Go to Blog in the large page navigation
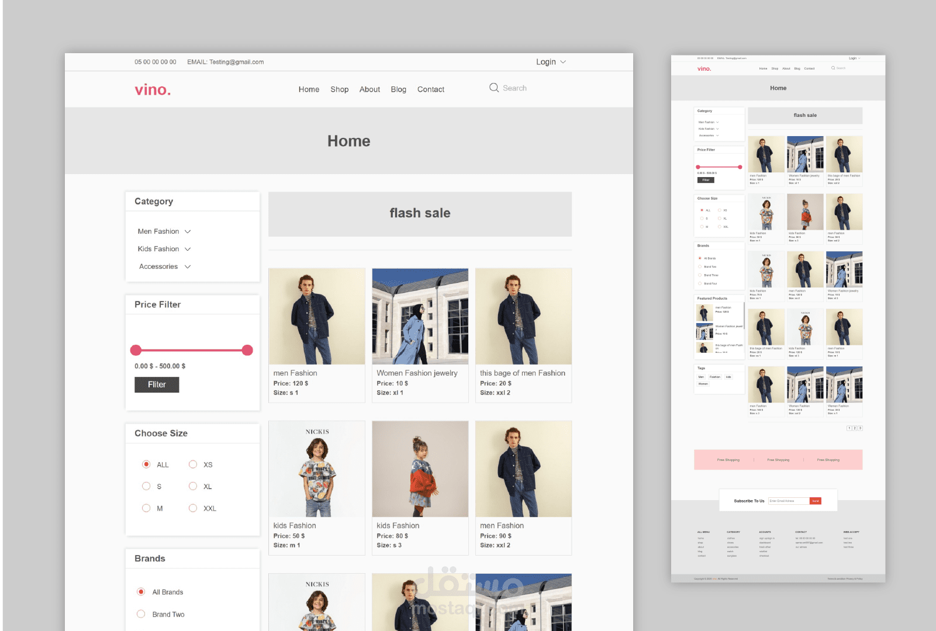Viewport: 936px width, 631px height. coord(398,89)
